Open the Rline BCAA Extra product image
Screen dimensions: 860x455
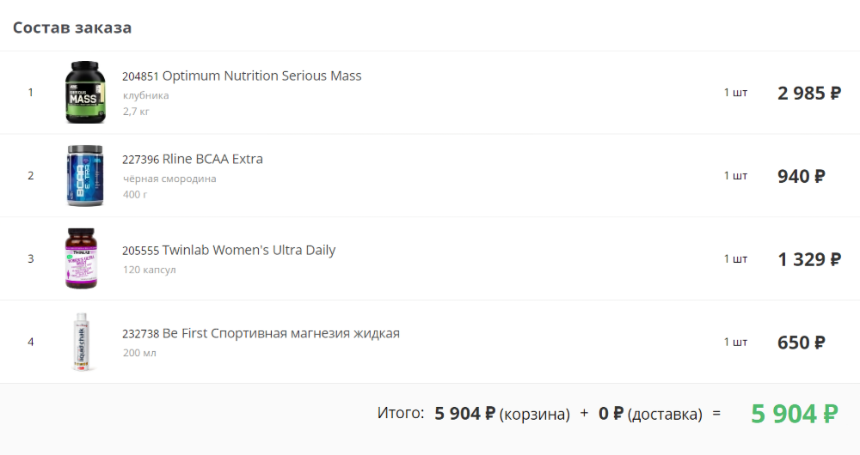[x=85, y=175]
